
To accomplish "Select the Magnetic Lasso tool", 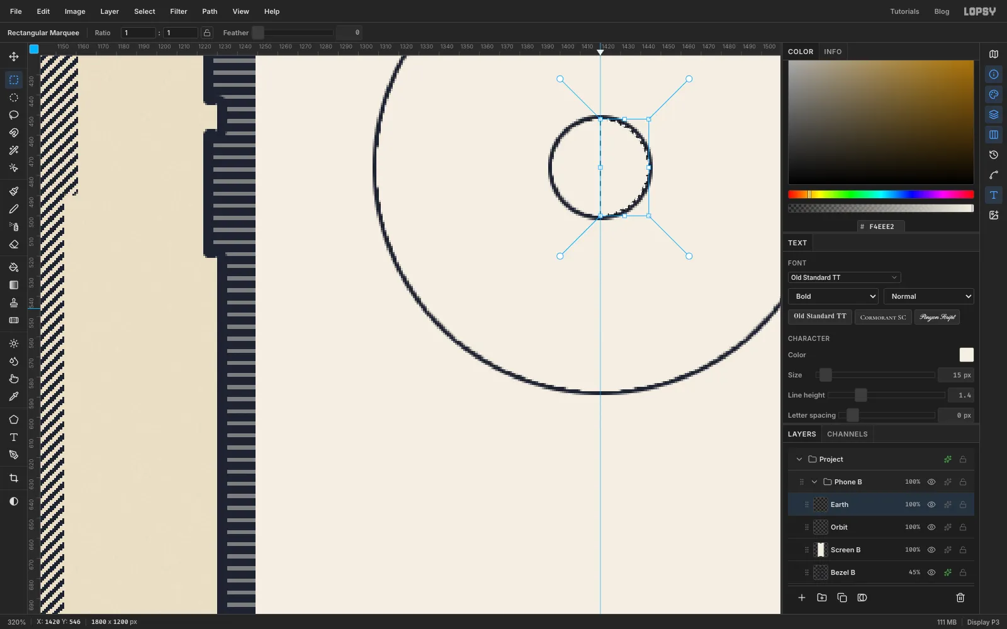I will click(14, 133).
